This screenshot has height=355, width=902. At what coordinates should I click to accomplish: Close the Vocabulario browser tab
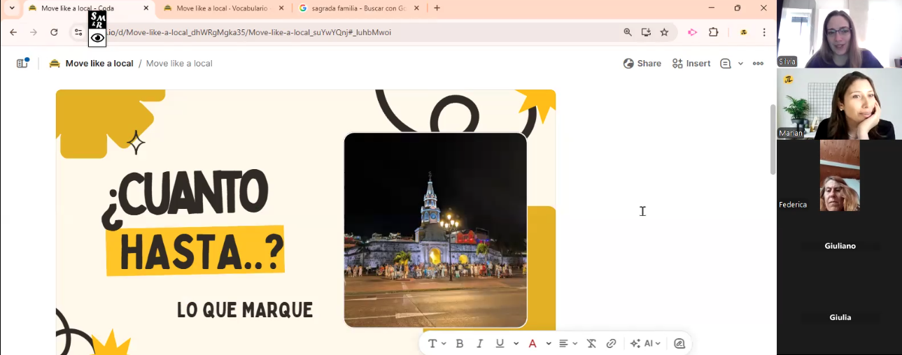click(281, 8)
